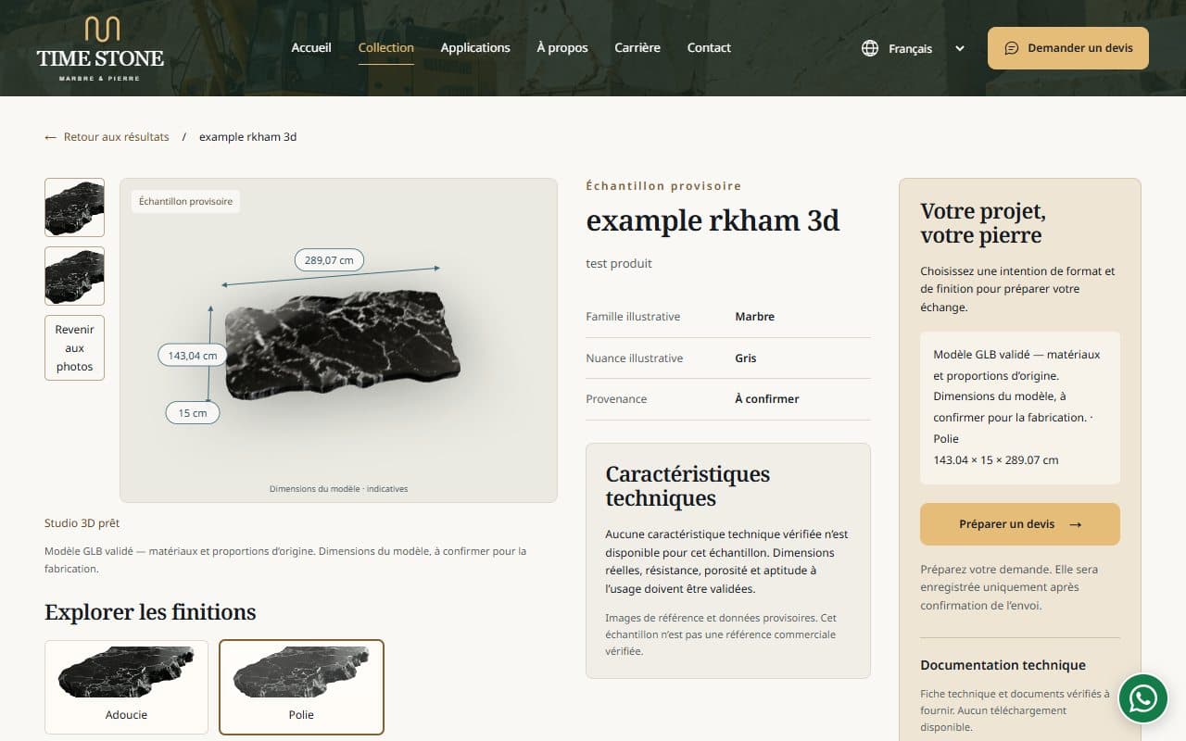This screenshot has height=741, width=1186.
Task: Go to the Collection menu item
Action: (386, 47)
